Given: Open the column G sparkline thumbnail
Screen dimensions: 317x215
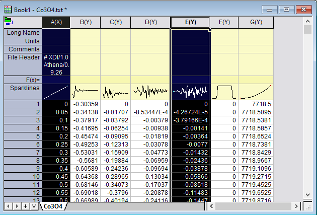Looking at the screenshot, I should pos(256,92).
